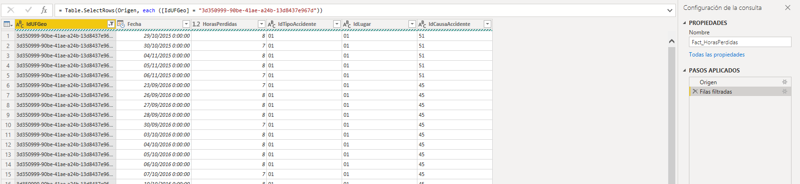
Task: Confirm formula with checkmark icon
Action: (x=28, y=10)
